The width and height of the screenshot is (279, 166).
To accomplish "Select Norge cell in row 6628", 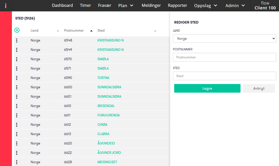I will coord(35,162).
